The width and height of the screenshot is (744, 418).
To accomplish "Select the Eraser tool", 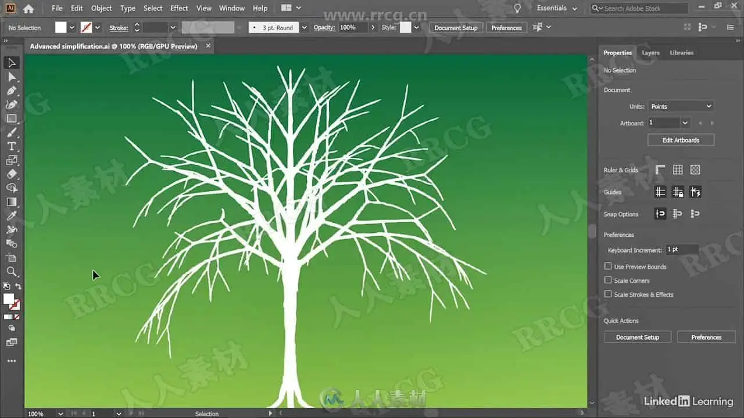I will tap(12, 174).
